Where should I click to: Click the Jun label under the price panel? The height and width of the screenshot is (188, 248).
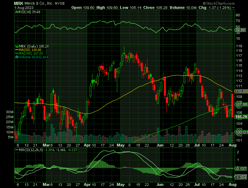tap(160, 145)
